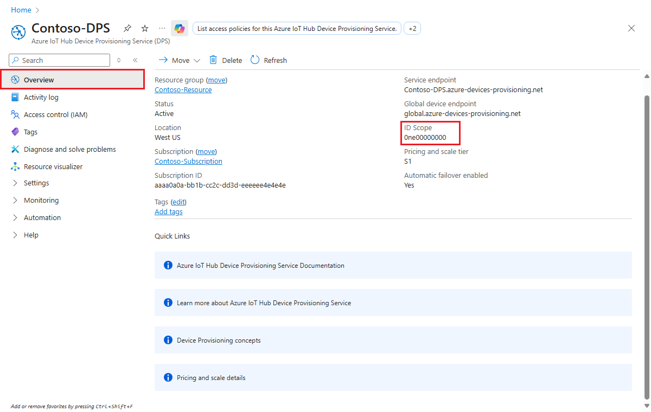Show more Copilot suggestions via the +2 chip
Viewport: 651px width, 412px height.
[x=412, y=28]
